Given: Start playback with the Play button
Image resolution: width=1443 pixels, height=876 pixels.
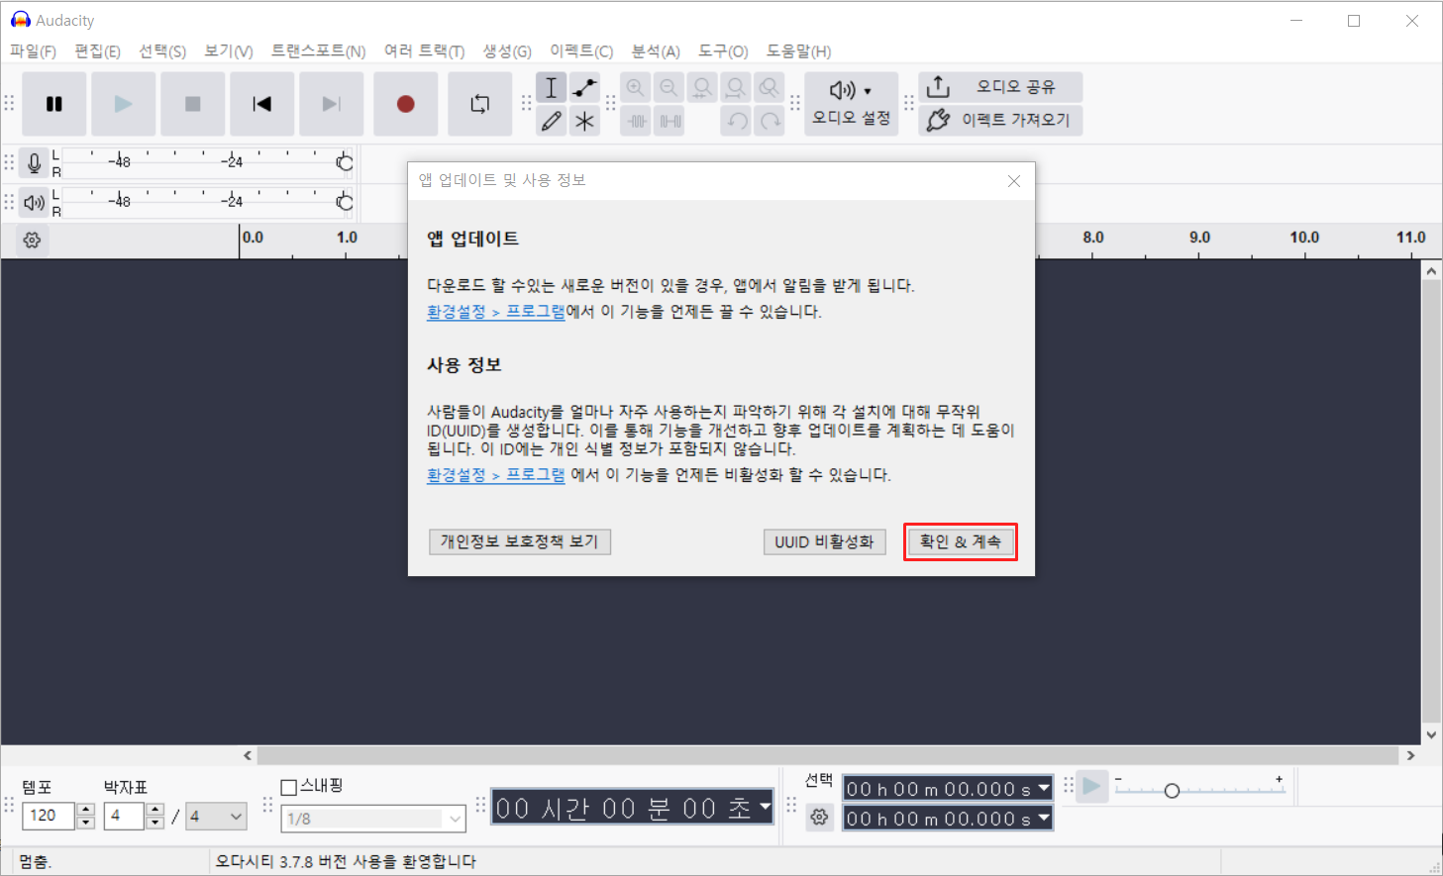Looking at the screenshot, I should (x=124, y=104).
